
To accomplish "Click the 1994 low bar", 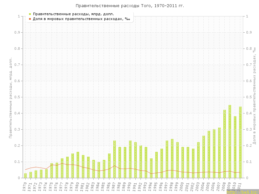I will [x=151, y=168].
